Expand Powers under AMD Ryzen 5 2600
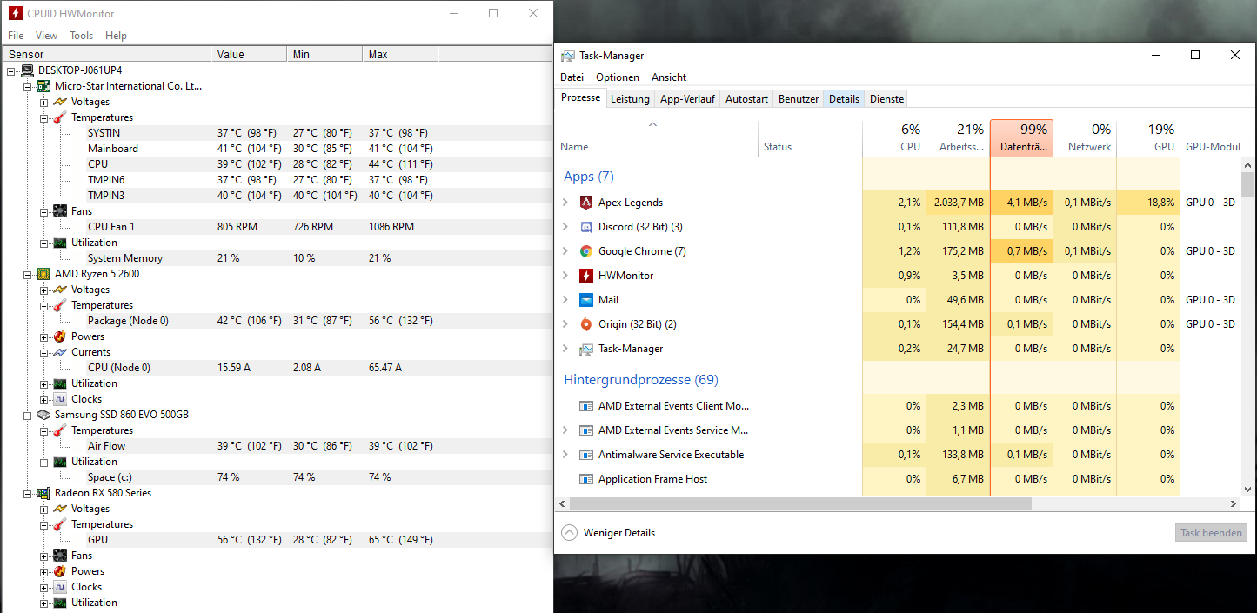 tap(44, 336)
